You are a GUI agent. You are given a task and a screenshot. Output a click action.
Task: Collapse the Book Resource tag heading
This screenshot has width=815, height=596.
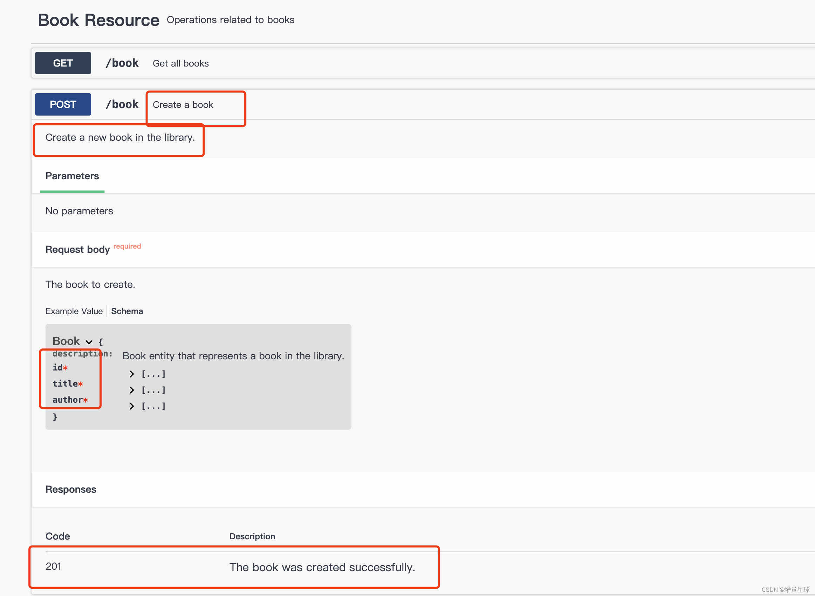point(98,20)
